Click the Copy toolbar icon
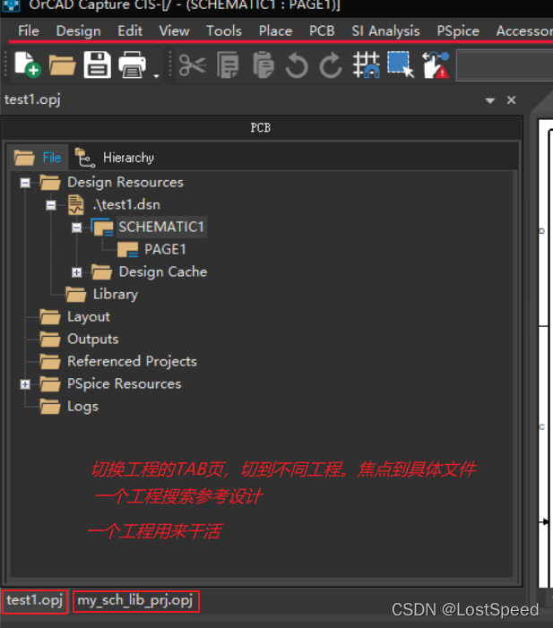This screenshot has width=553, height=628. 228,65
